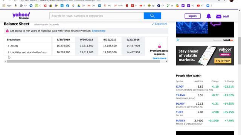The height and width of the screenshot is (135, 241).
Task: Open the MAKSY ticker link
Action: coord(181,121)
